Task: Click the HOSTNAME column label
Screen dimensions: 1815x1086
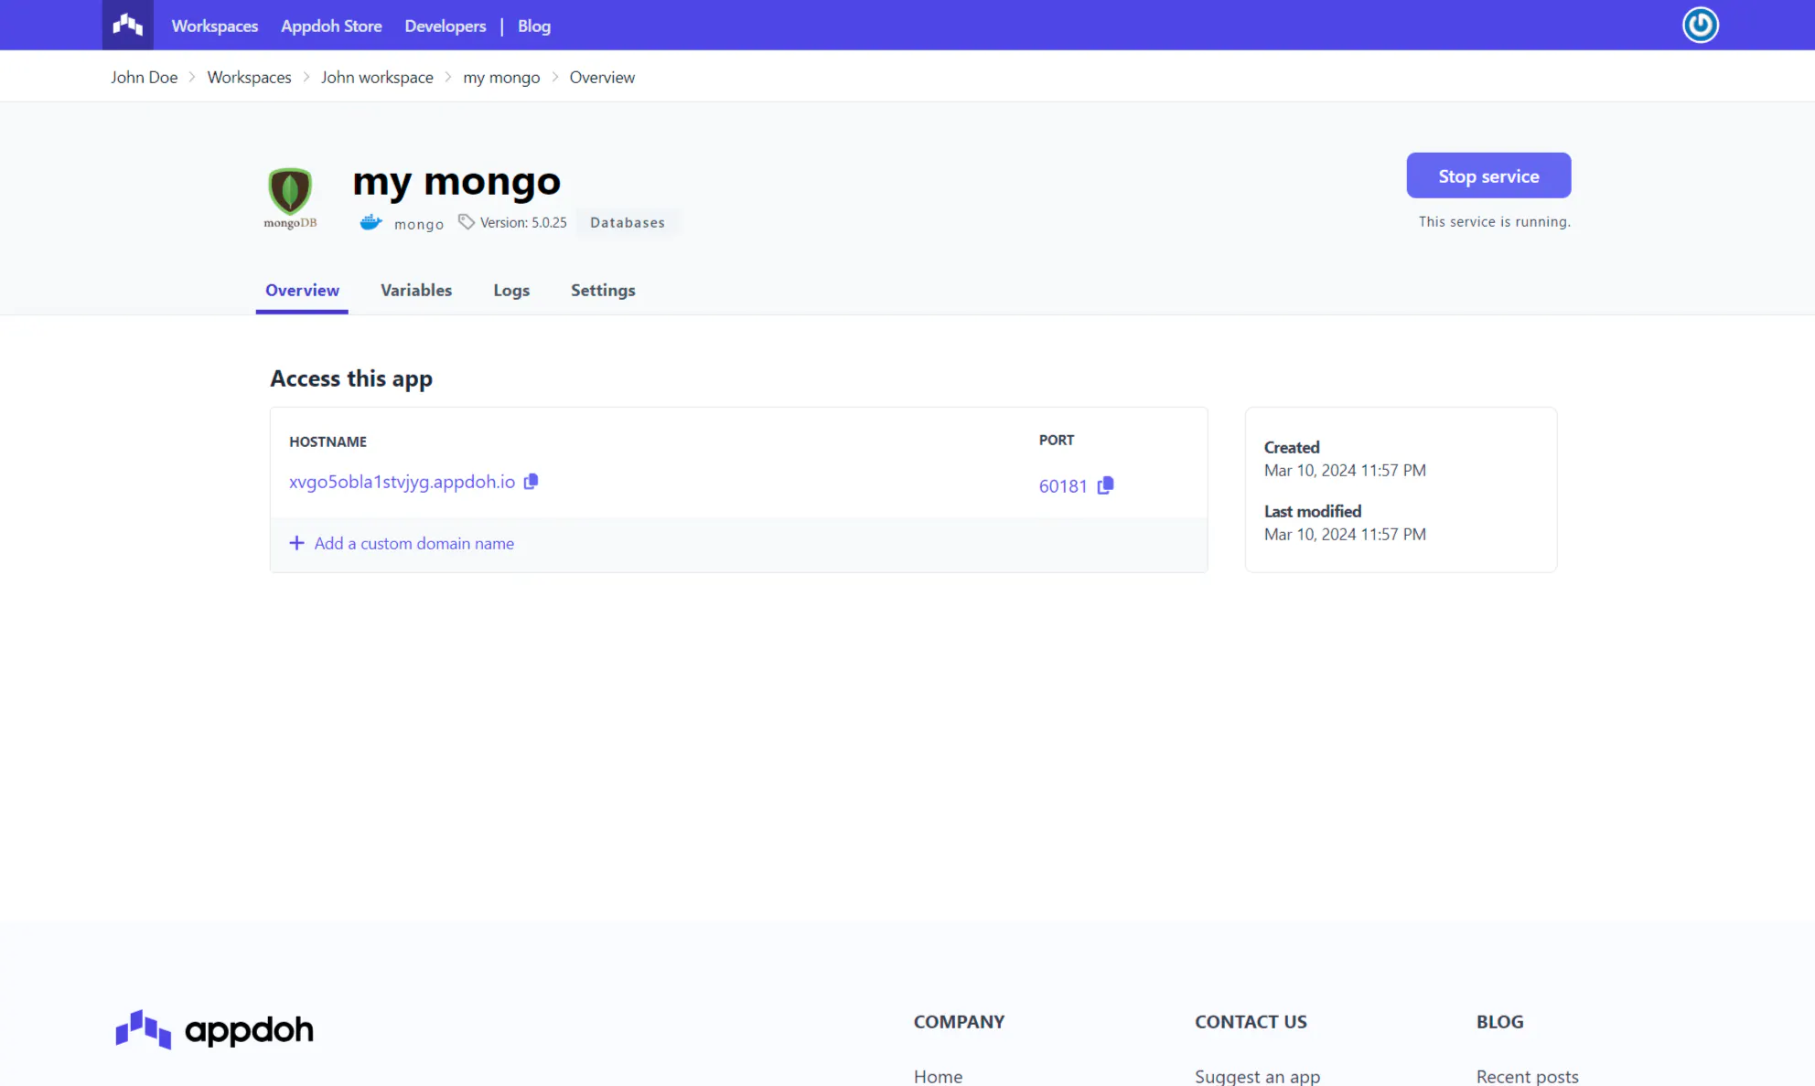Action: click(328, 442)
